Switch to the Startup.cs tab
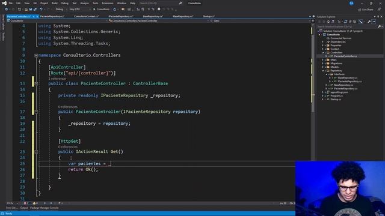This screenshot has height=216, width=385. (209, 16)
